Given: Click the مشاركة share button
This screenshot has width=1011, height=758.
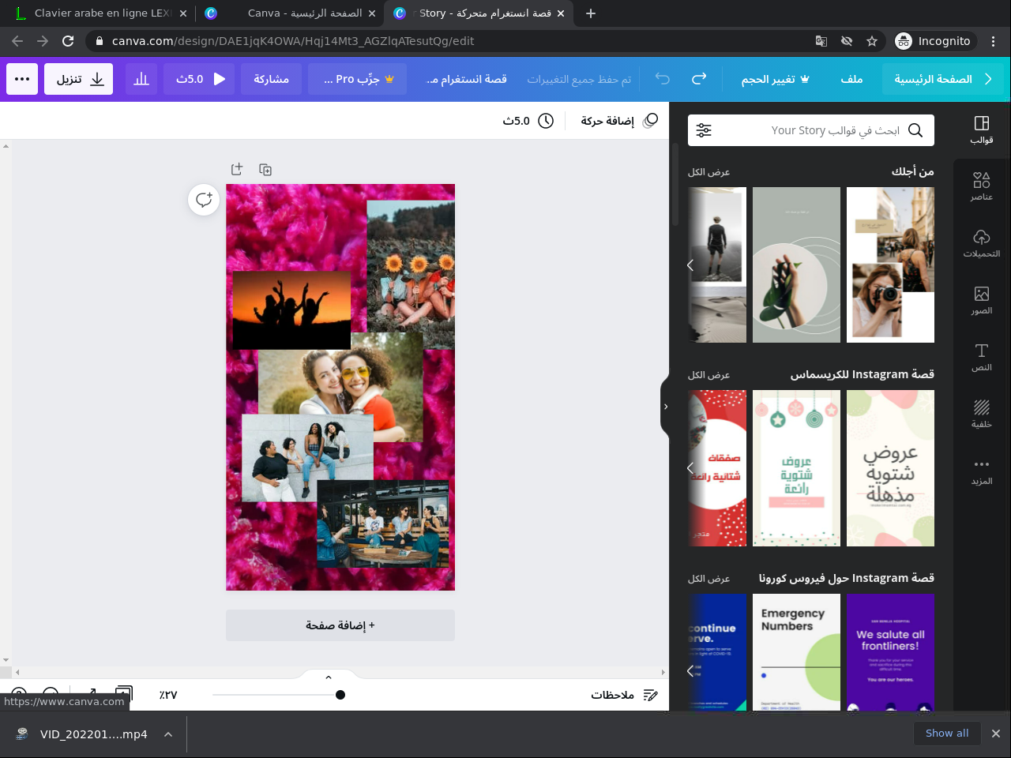Looking at the screenshot, I should (271, 79).
